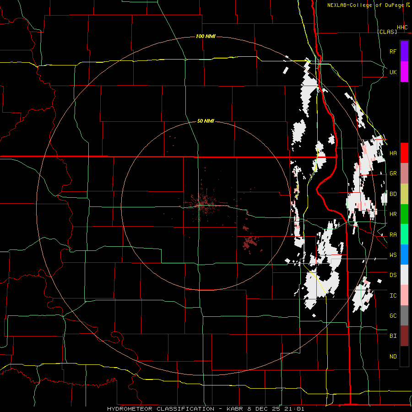Click the HYDROMETEOR CLASSIFICATION title text
The image size is (412, 412).
pos(161,409)
